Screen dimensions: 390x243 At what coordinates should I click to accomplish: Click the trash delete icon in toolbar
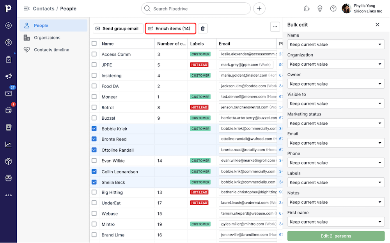202,28
